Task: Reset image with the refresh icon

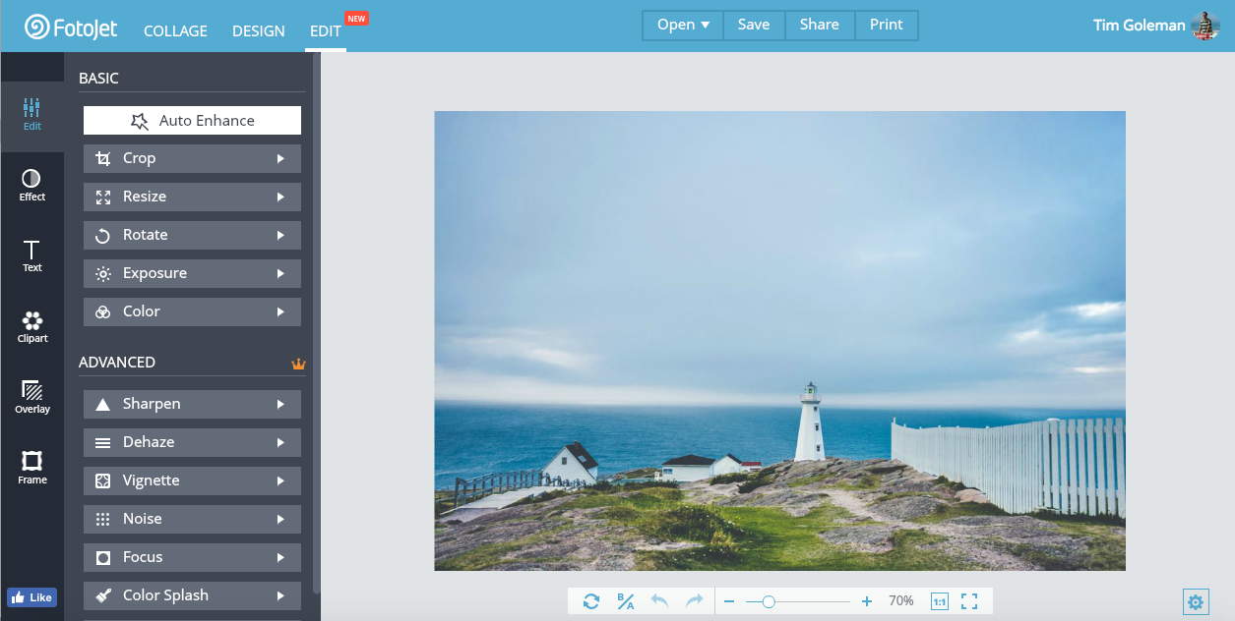Action: click(591, 601)
